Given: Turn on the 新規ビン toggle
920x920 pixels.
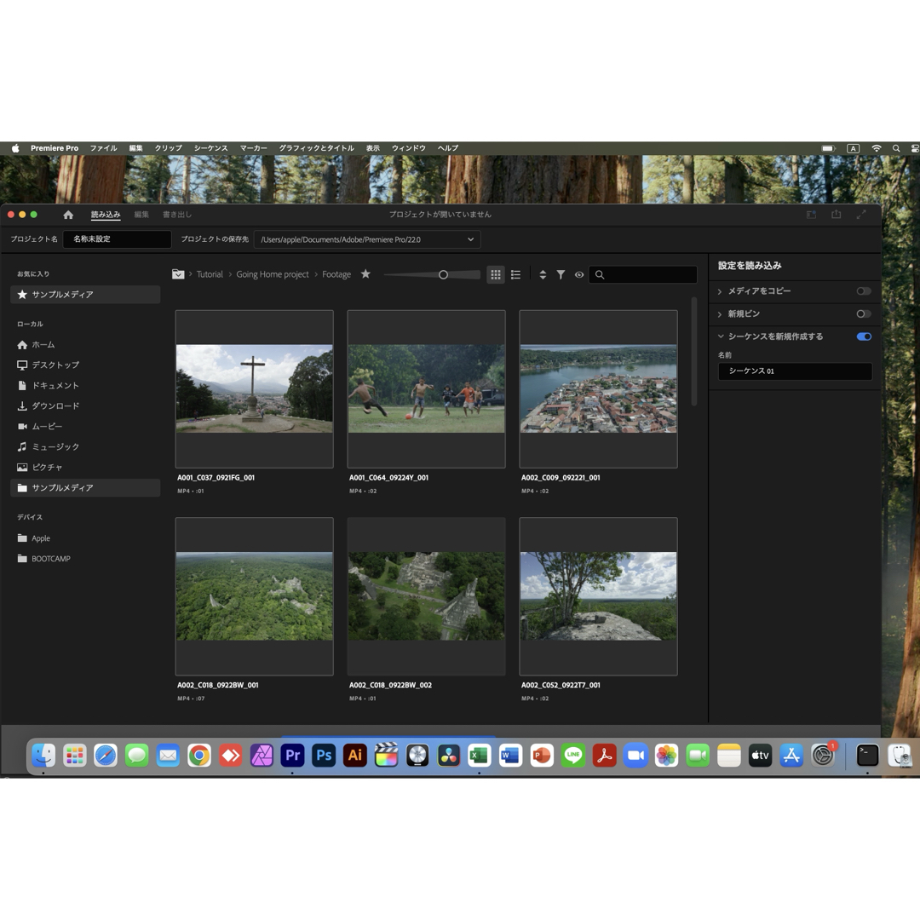Looking at the screenshot, I should 863,314.
